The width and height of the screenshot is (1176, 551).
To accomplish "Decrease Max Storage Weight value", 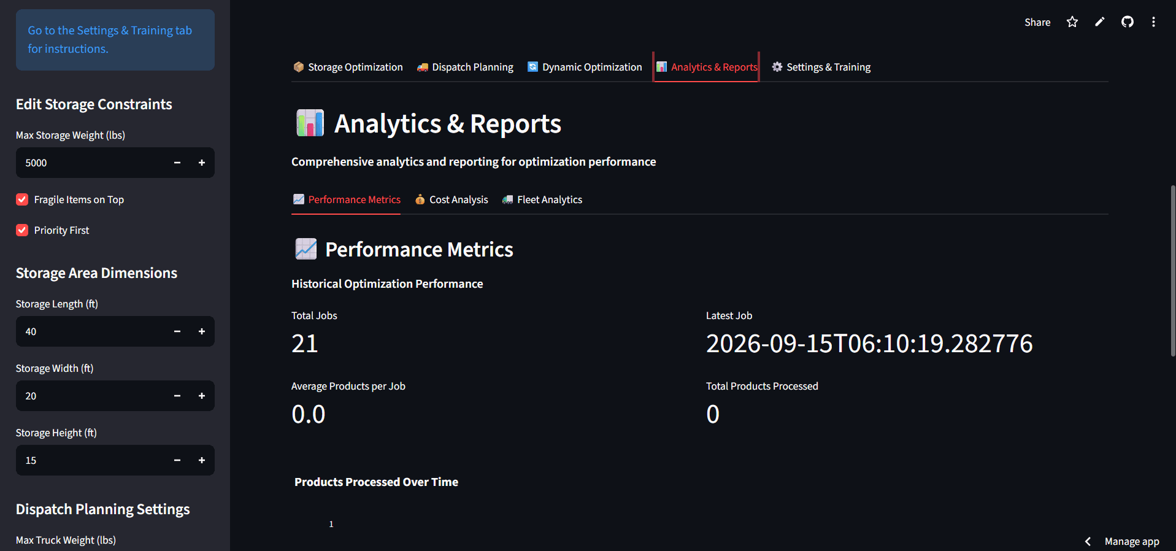I will point(177,163).
